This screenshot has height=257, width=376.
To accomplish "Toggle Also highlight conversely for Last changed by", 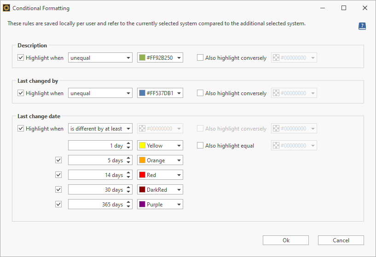I will click(200, 93).
